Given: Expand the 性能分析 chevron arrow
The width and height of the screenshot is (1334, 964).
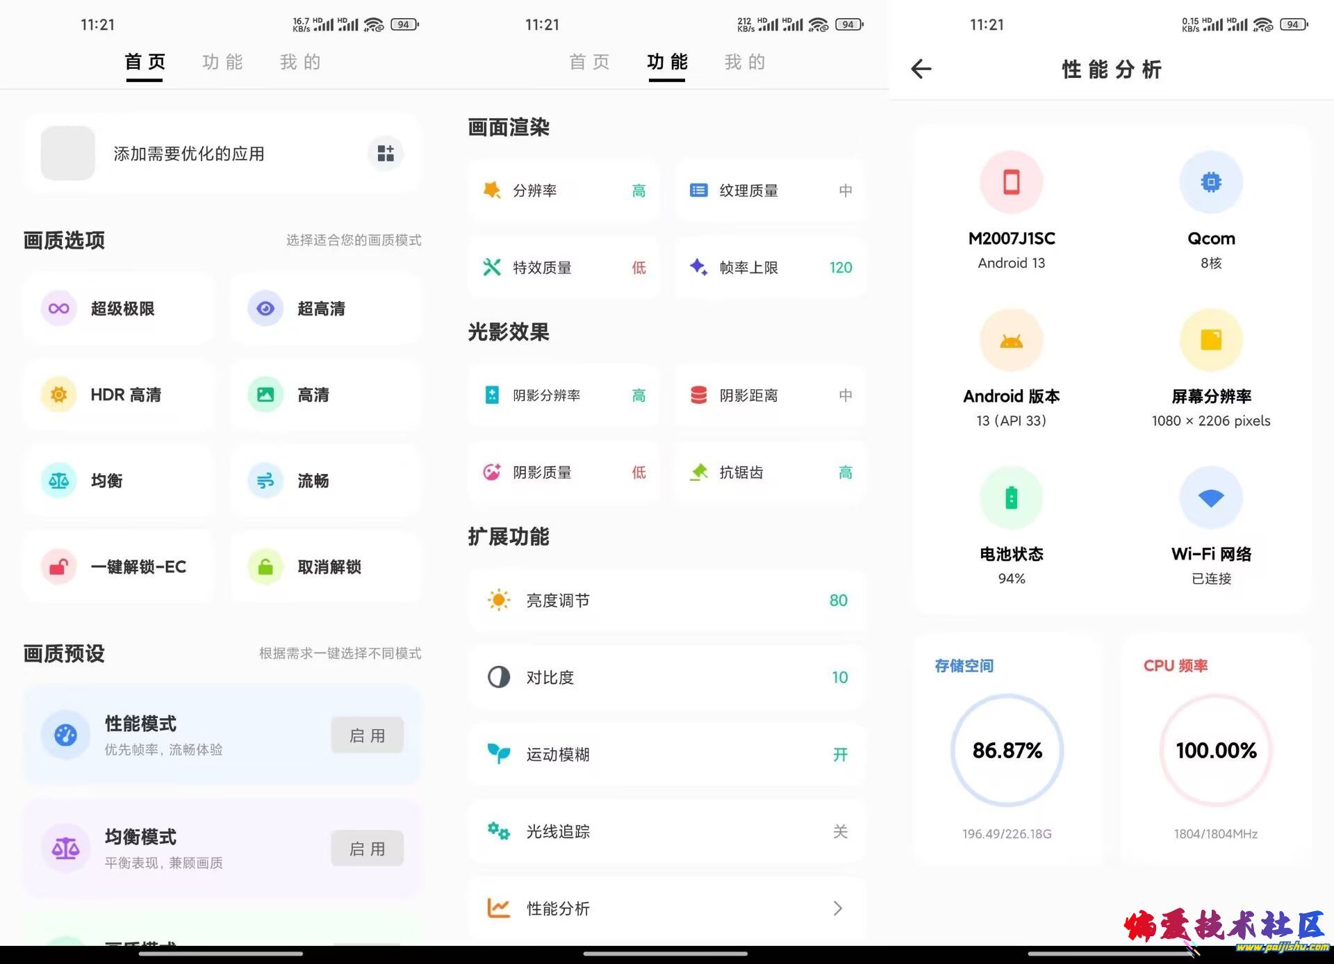Looking at the screenshot, I should coord(838,908).
